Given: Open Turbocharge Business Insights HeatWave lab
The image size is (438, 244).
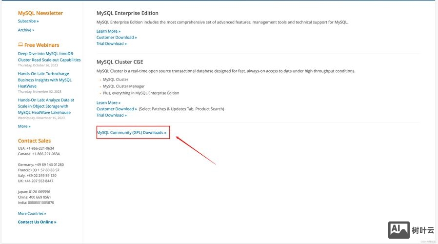Looking at the screenshot, I should (45, 80).
